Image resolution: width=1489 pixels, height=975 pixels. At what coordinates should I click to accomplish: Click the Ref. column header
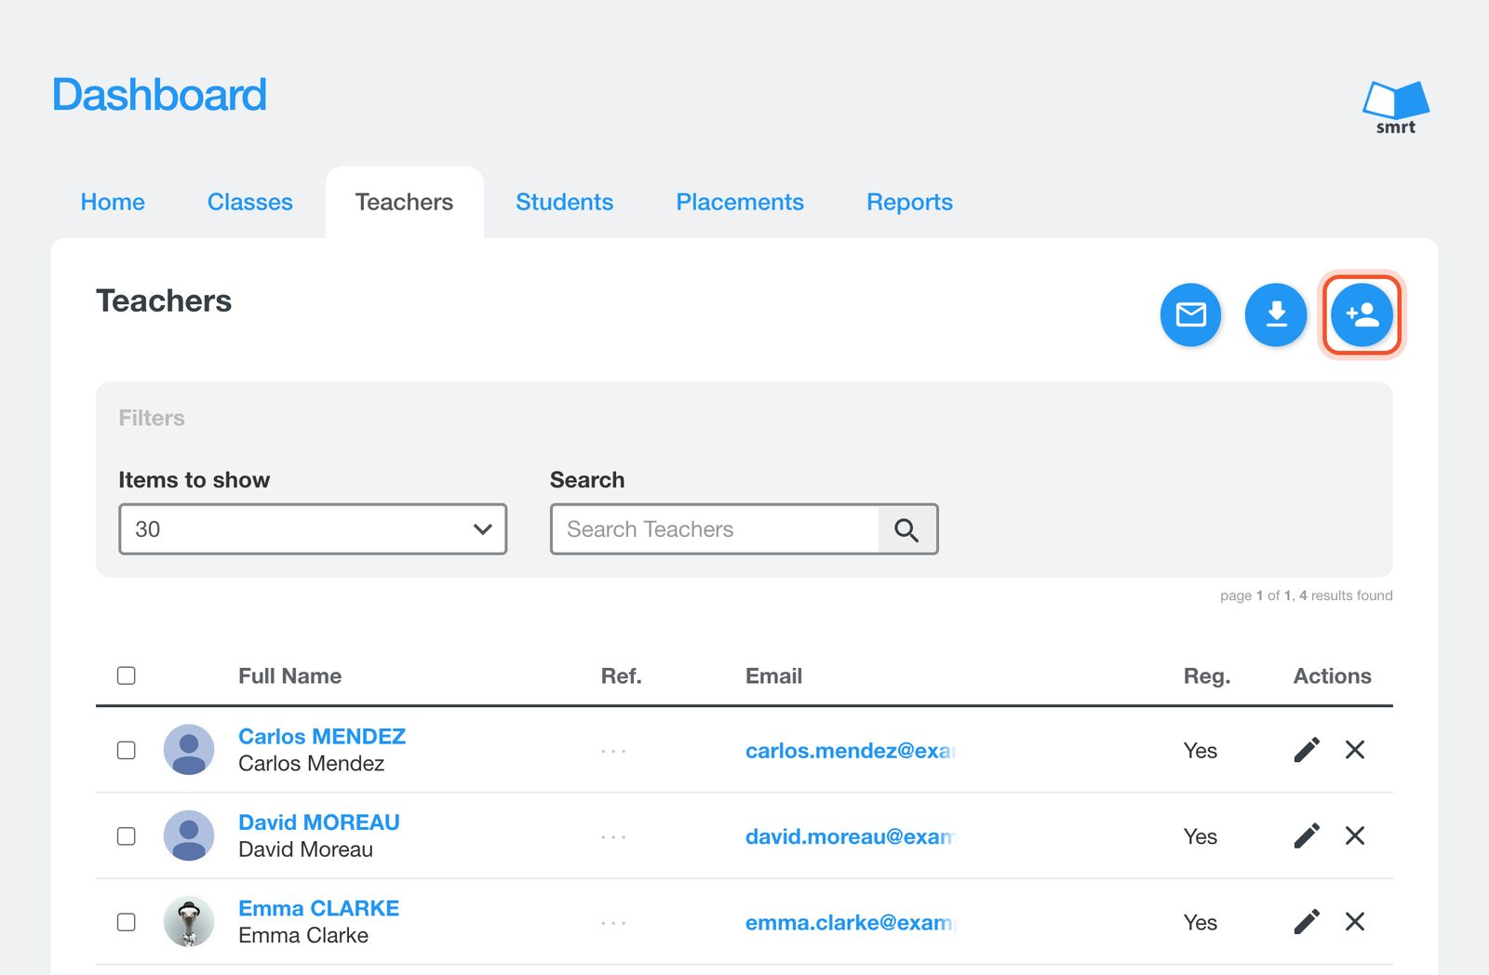point(621,676)
